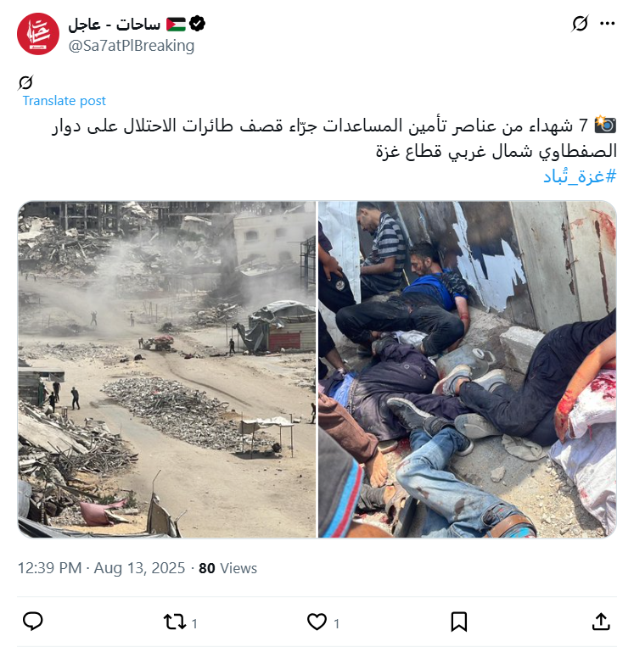
Task: Open the Arabic account display name
Action: click(115, 25)
